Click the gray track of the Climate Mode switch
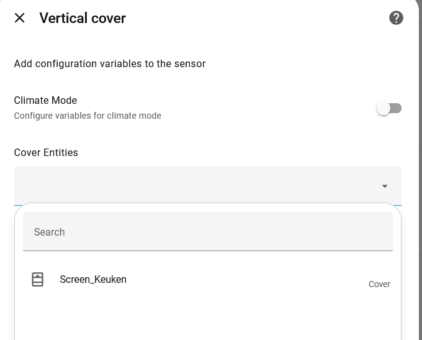Screen dimensions: 422x340 pyautogui.click(x=397, y=108)
